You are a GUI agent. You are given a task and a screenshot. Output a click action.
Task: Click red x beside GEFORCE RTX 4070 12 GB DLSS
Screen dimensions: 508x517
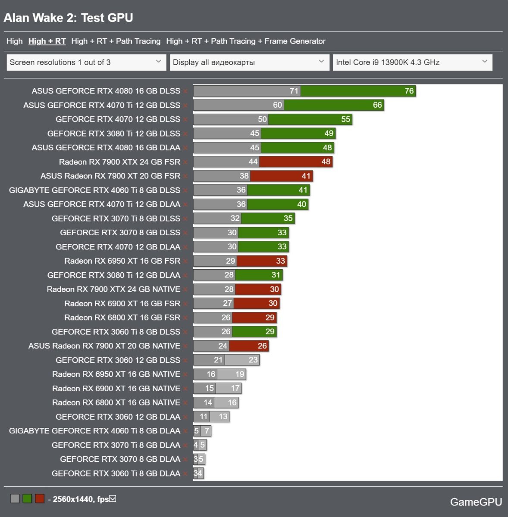(185, 120)
